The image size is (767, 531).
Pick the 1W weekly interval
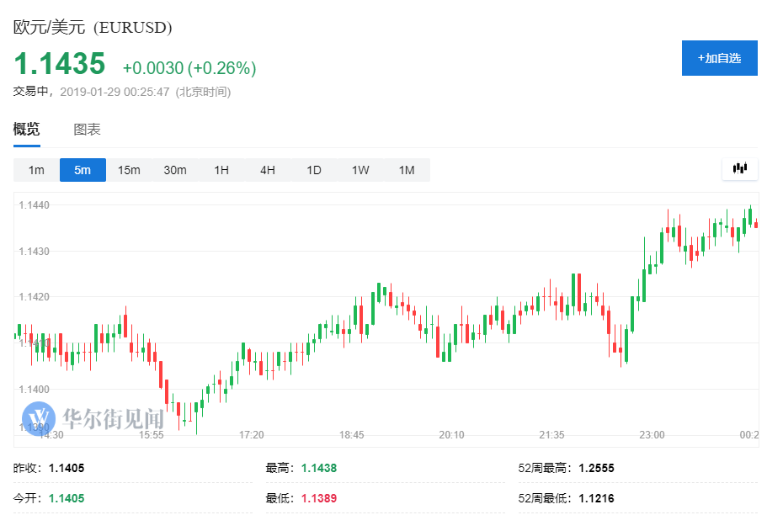click(x=360, y=170)
